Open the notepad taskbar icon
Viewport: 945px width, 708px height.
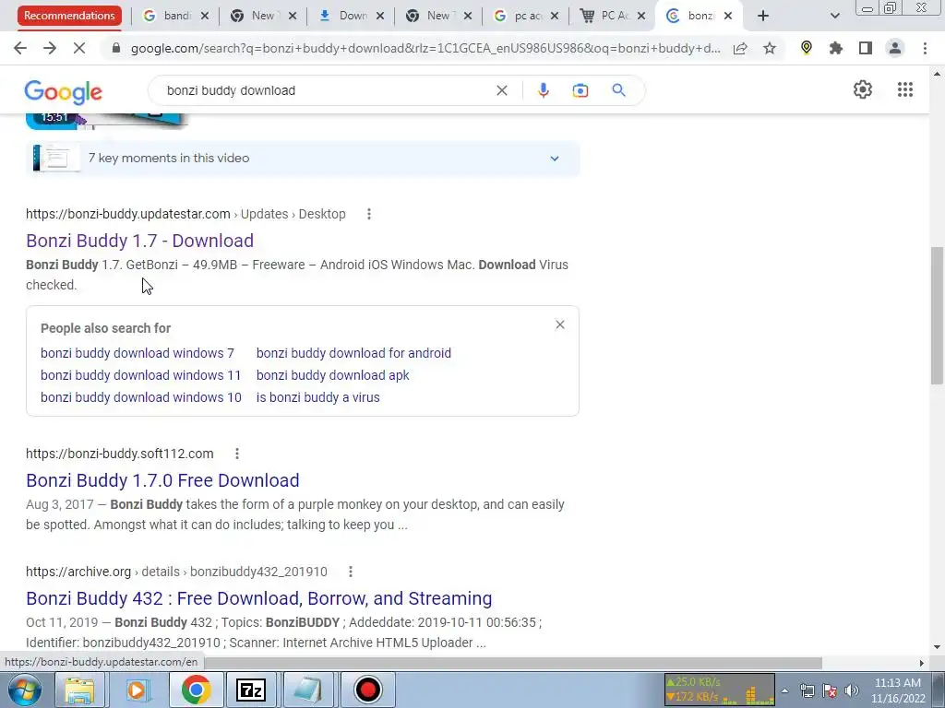pos(308,690)
